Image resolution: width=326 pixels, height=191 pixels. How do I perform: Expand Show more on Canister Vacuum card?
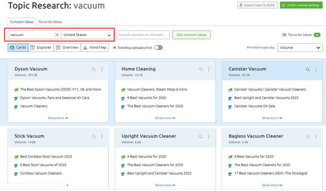(x=272, y=118)
